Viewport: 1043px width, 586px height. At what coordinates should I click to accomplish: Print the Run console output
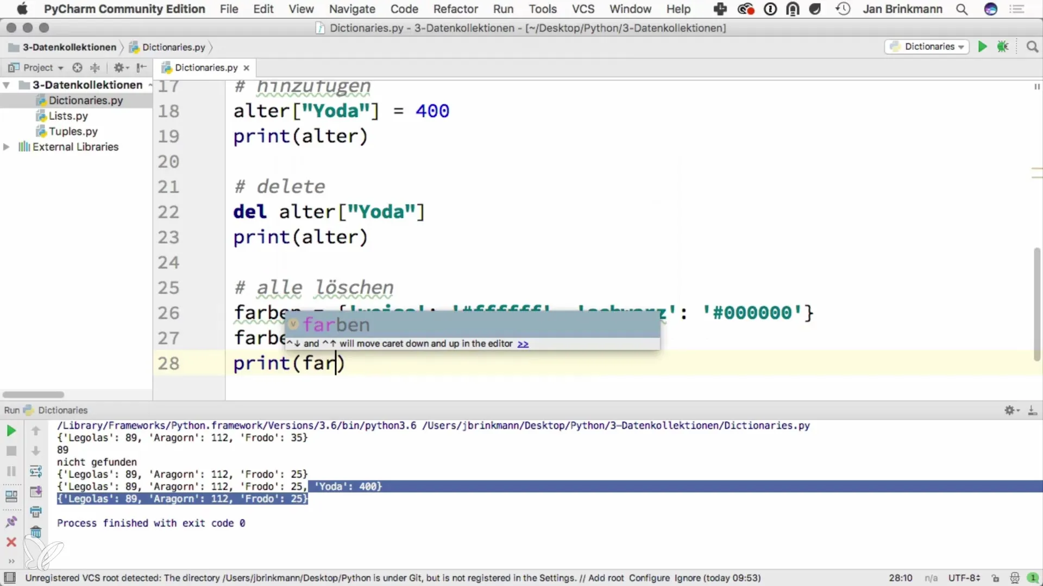36,512
